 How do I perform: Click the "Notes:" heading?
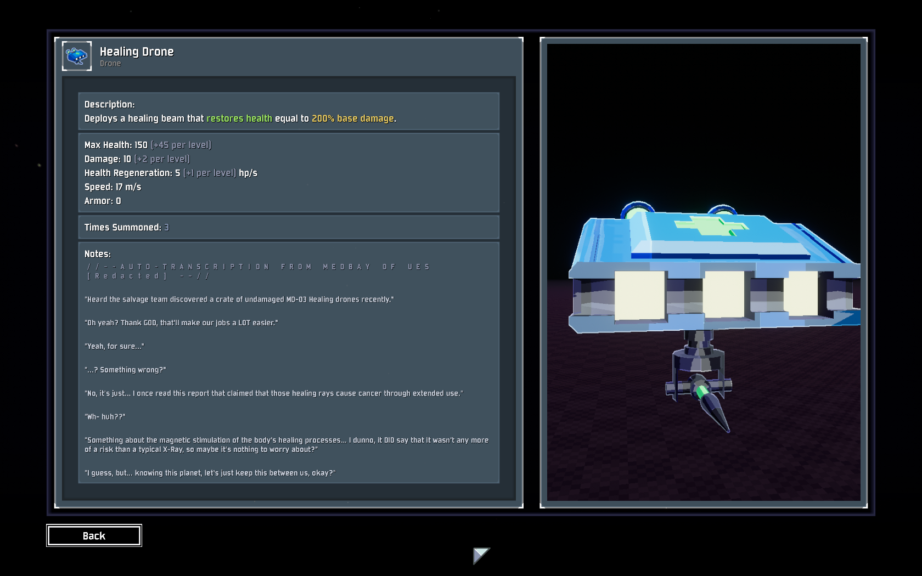pos(98,254)
